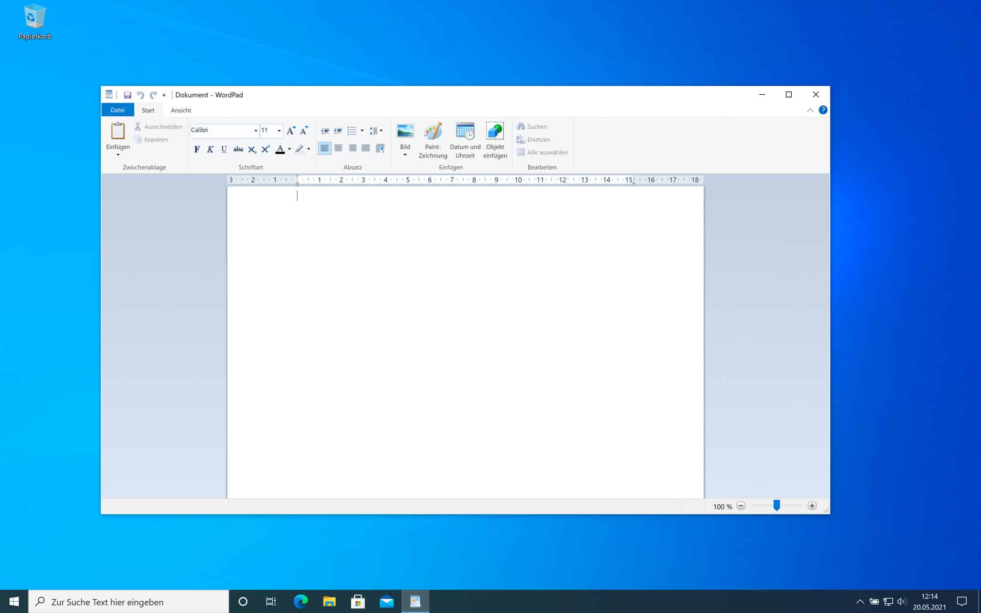
Task: Toggle underline formatting
Action: (x=224, y=149)
